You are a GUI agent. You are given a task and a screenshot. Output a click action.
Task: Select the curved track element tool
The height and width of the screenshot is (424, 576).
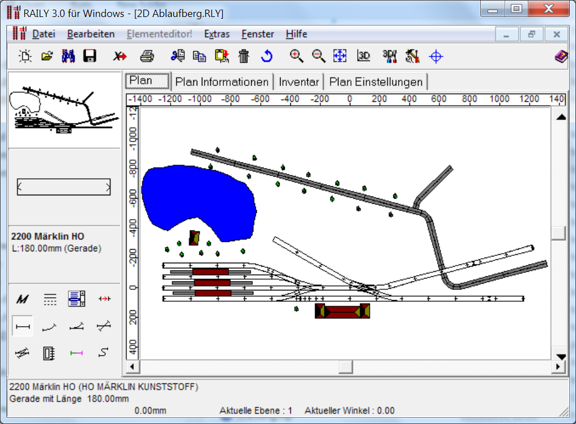pyautogui.click(x=49, y=327)
